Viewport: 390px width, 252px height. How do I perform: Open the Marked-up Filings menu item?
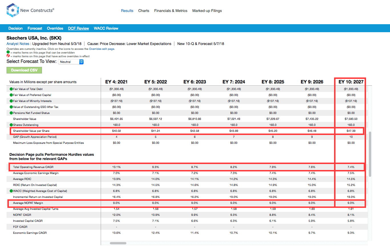pyautogui.click(x=207, y=11)
